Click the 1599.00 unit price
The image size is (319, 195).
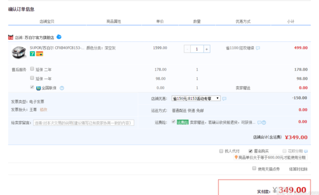[x=160, y=48]
